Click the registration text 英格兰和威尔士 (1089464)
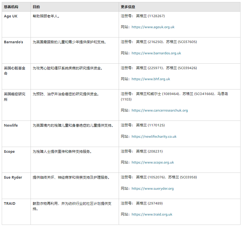 point(157,94)
